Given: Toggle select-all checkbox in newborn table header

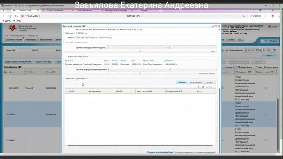Looking at the screenshot, I should click(67, 91).
